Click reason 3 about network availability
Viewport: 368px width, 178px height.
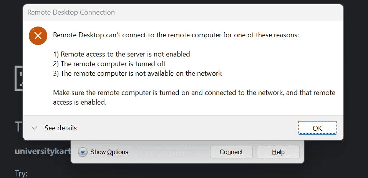[x=137, y=73]
